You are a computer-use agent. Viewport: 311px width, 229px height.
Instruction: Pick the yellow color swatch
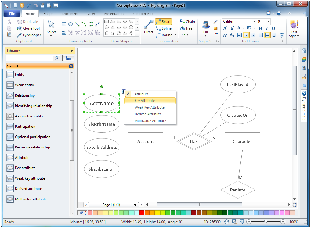157,213
